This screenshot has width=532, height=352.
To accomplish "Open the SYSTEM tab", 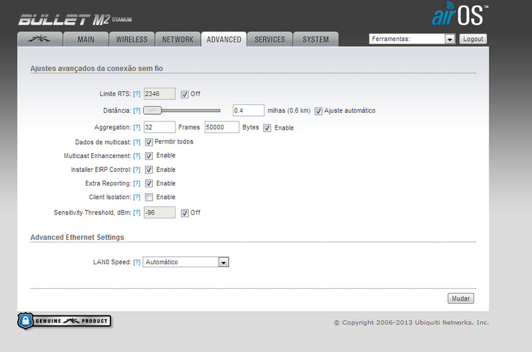I will click(x=316, y=39).
